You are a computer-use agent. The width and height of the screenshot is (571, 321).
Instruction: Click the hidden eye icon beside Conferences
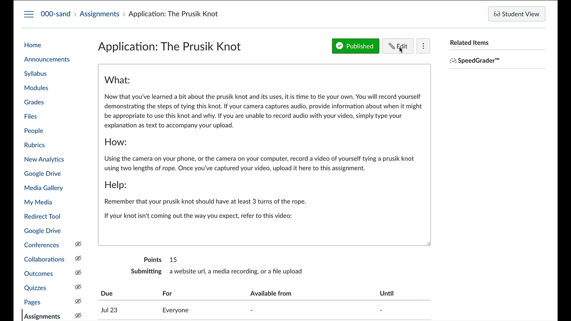click(x=78, y=244)
